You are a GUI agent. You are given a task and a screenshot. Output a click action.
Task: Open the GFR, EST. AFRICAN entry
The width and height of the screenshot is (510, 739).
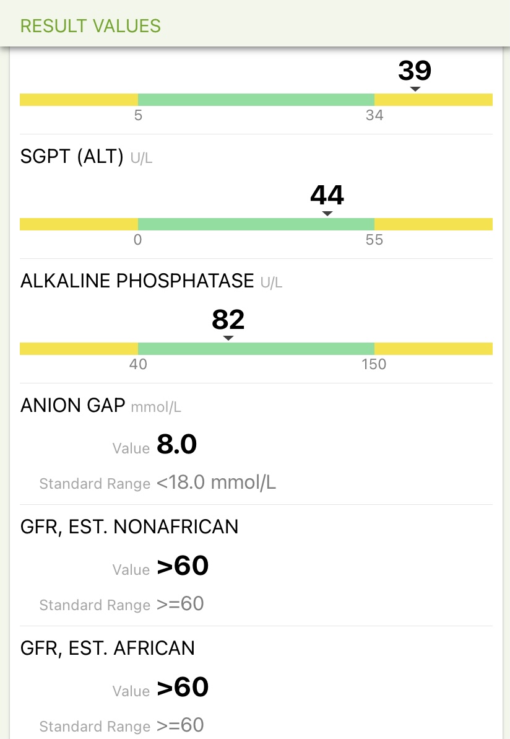coord(108,648)
